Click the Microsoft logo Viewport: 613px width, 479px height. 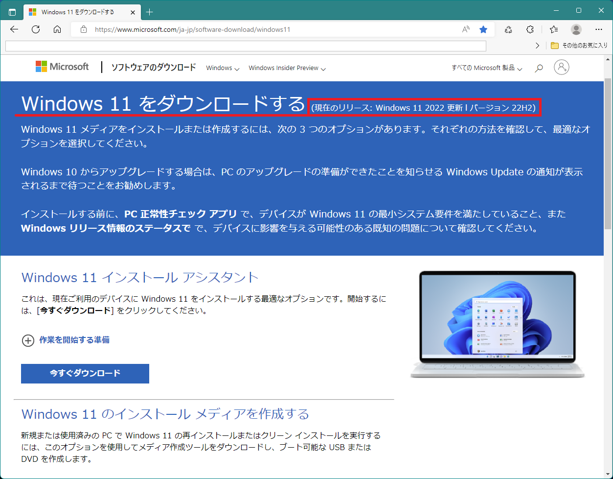62,67
